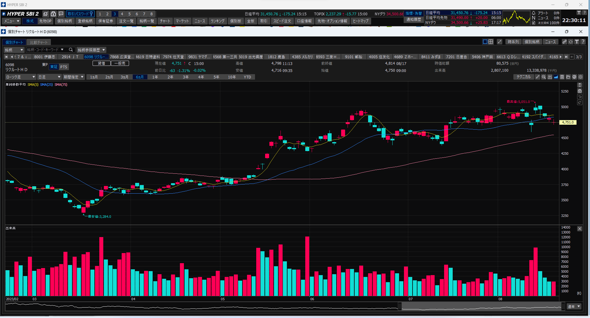Screen dimensions: 590x318
Task: Click the テクニカル indicator button
Action: tap(523, 77)
